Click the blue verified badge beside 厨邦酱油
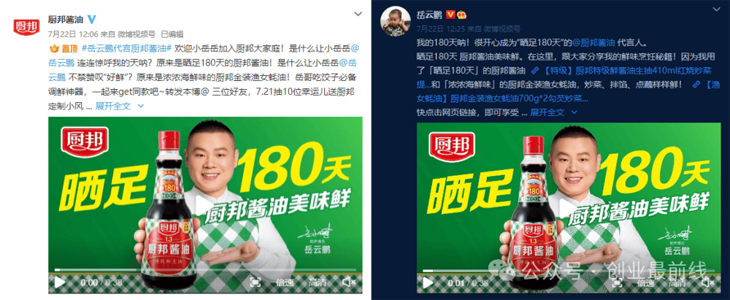Screen dimensions: 730x300 [x=92, y=19]
